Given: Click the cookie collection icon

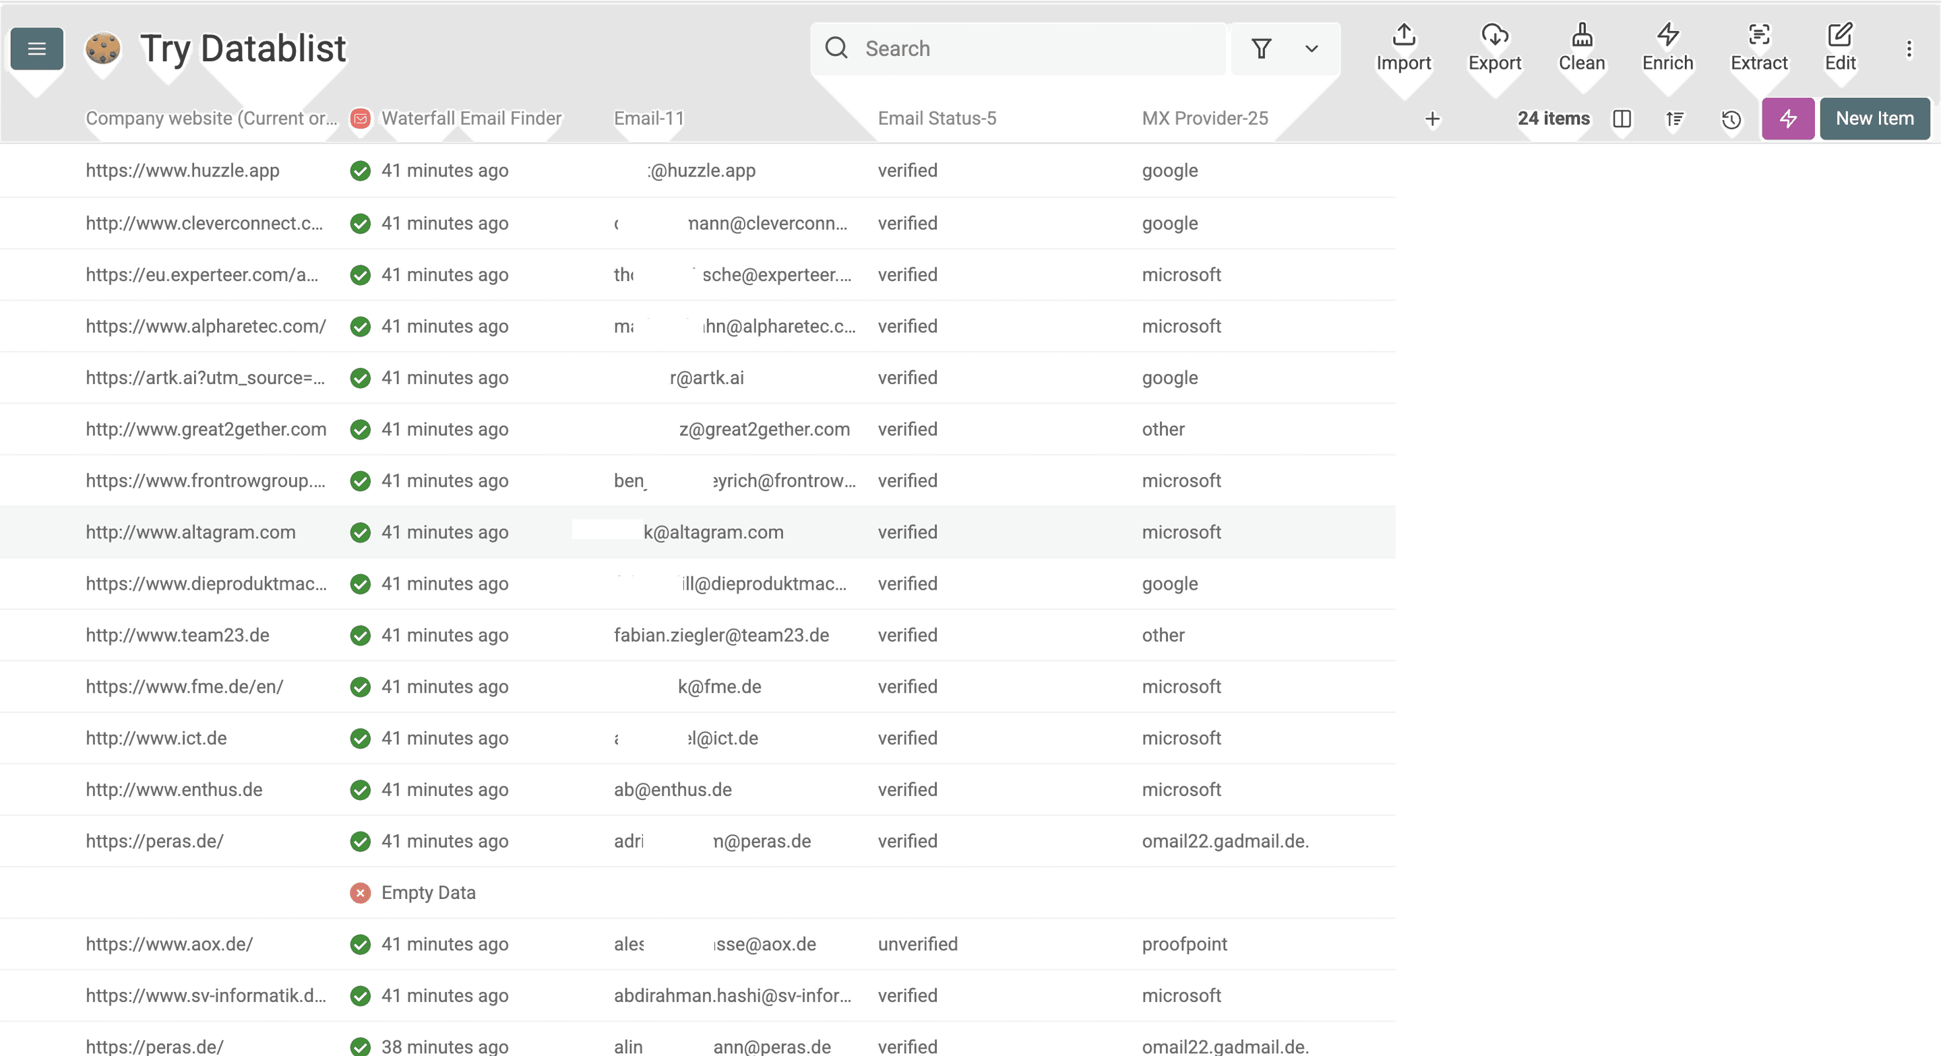Looking at the screenshot, I should (102, 49).
